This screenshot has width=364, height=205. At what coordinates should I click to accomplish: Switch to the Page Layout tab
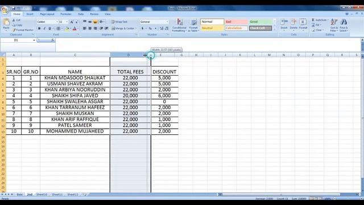[x=47, y=14]
